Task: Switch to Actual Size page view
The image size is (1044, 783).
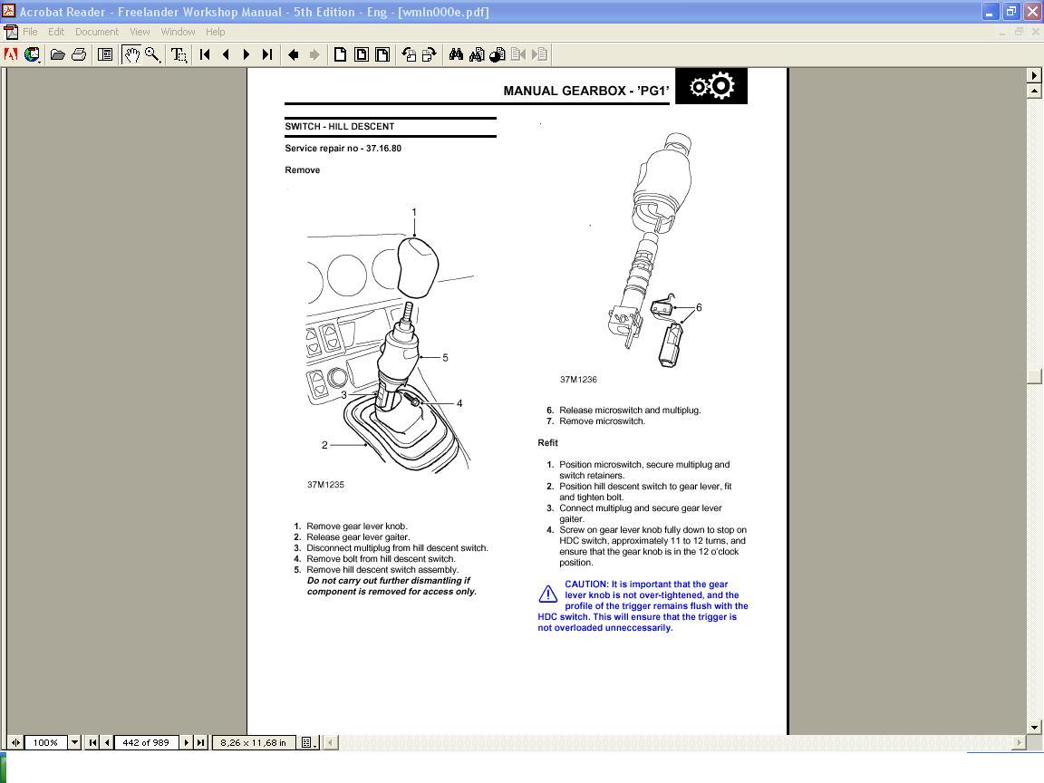Action: pos(340,54)
